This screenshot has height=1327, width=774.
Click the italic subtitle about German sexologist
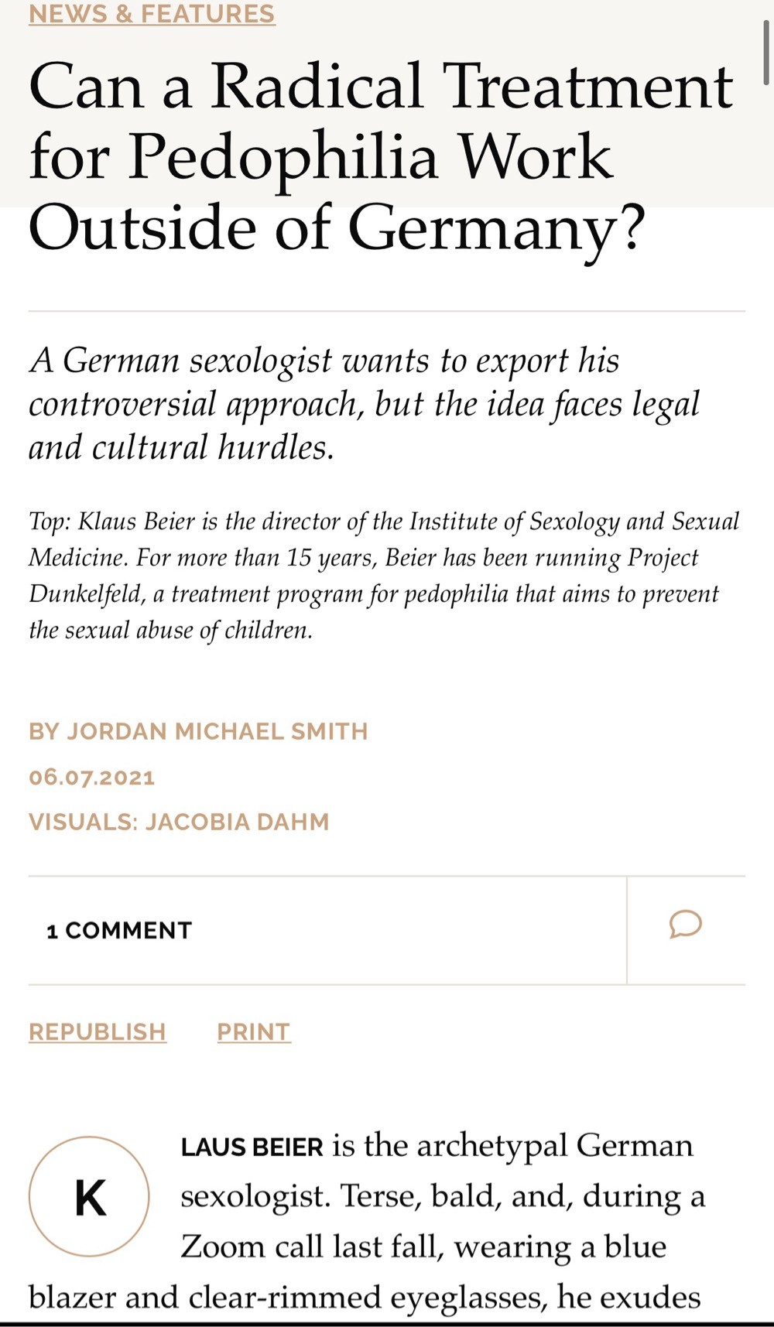[x=365, y=404]
